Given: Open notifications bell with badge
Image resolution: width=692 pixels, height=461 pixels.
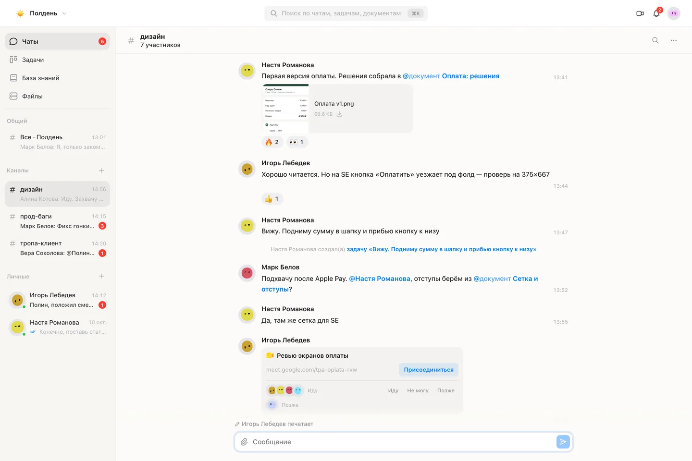Looking at the screenshot, I should click(656, 13).
